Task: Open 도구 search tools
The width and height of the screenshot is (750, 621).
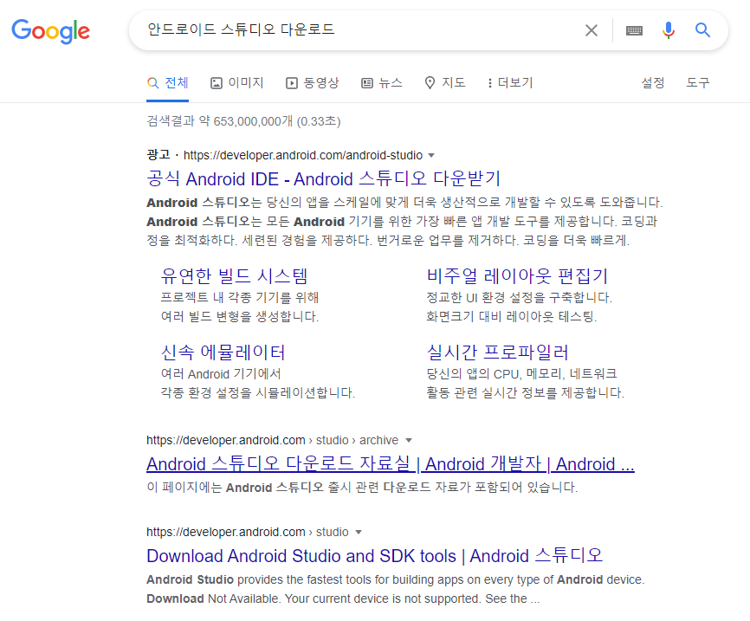Action: tap(698, 83)
